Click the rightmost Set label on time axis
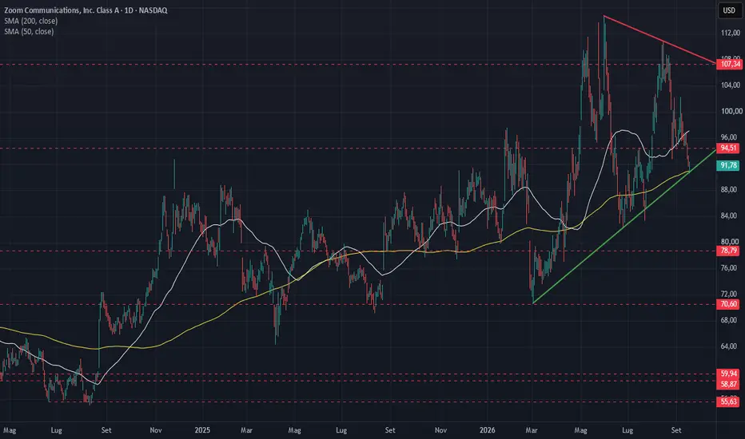 point(676,430)
